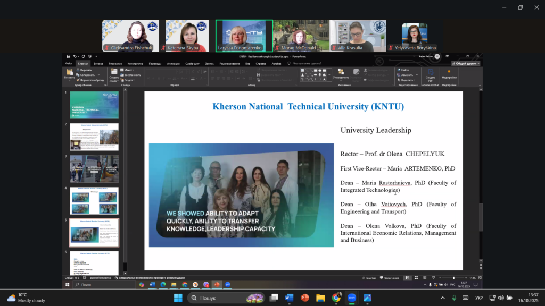Toggle the Заметки (Notes) pane in status bar
The image size is (545, 306).
coord(370,278)
